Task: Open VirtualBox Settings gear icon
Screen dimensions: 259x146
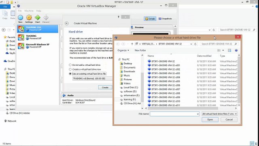Action: pyautogui.click(x=29, y=19)
